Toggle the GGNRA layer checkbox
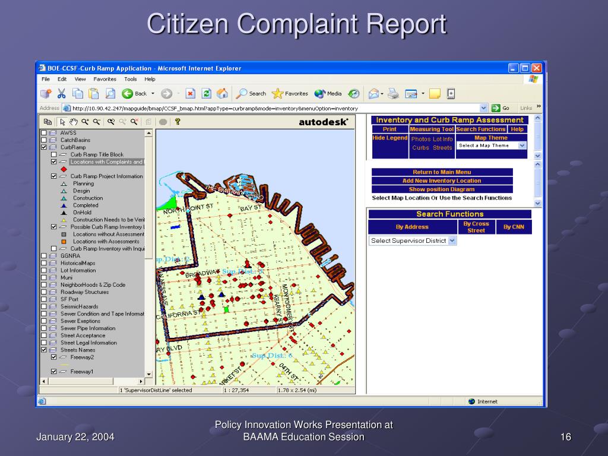 point(44,256)
